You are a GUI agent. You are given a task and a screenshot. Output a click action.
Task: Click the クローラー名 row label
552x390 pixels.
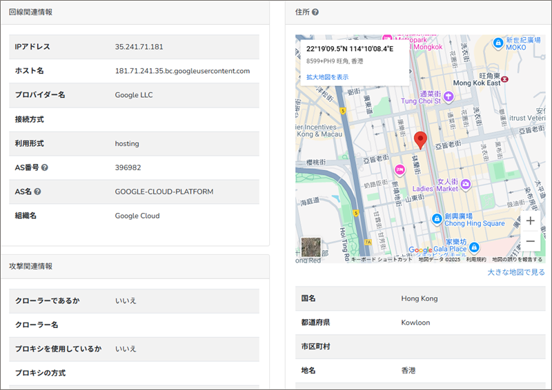(x=37, y=325)
